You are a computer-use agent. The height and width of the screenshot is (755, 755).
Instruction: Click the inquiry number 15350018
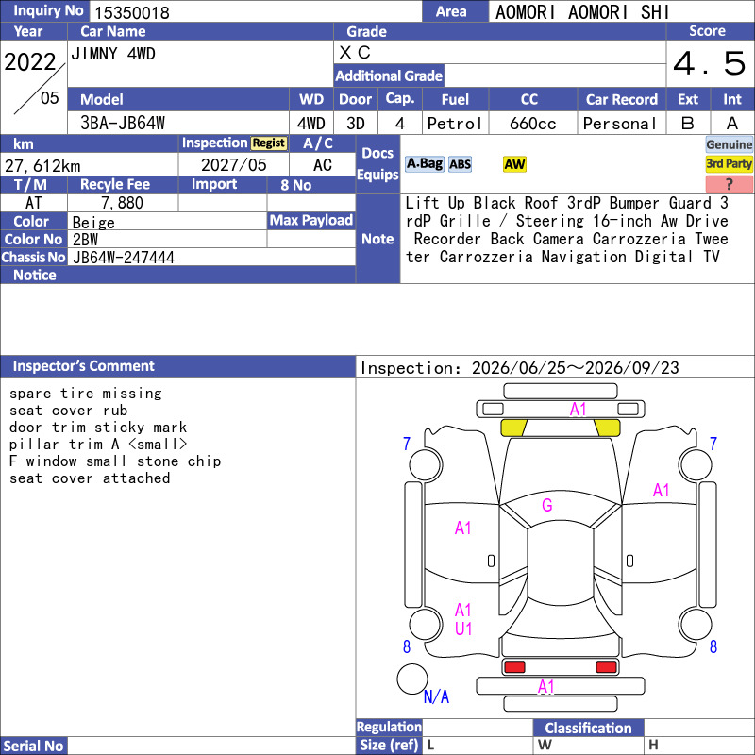pos(132,13)
